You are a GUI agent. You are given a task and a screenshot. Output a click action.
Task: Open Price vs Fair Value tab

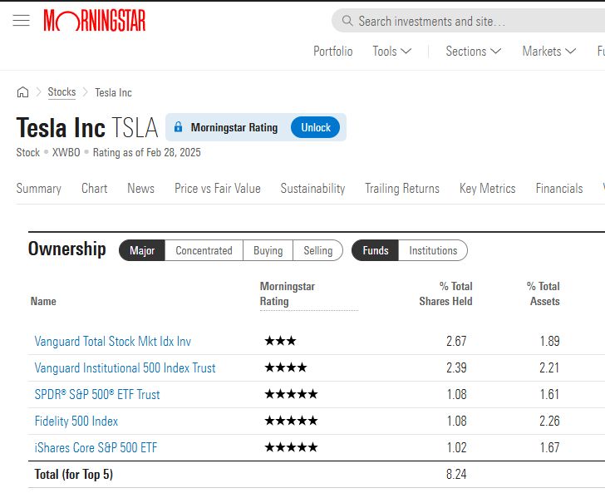[x=218, y=189]
